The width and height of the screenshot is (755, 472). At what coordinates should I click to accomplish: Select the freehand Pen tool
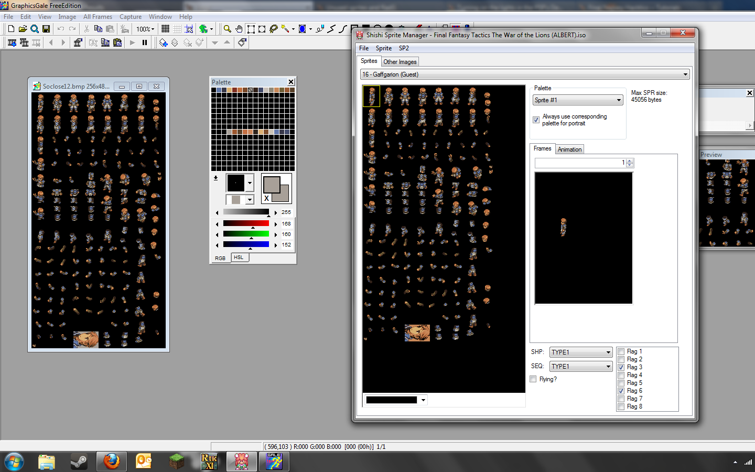click(320, 29)
